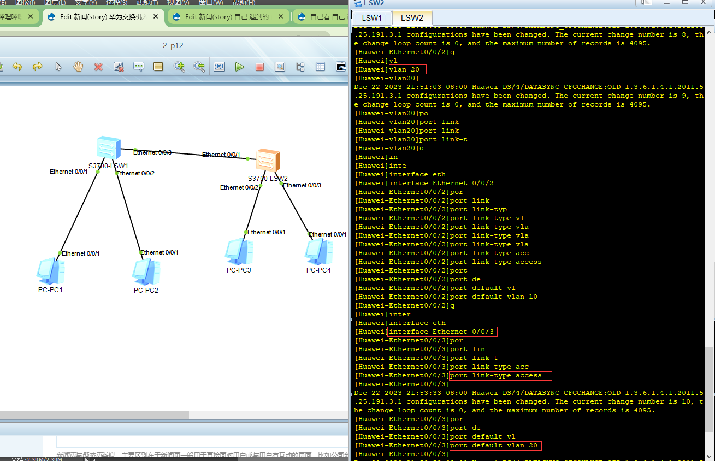Viewport: 715px width, 461px height.
Task: Click the 'Dec 22 2023 21:53:33' log line
Action: pyautogui.click(x=529, y=393)
